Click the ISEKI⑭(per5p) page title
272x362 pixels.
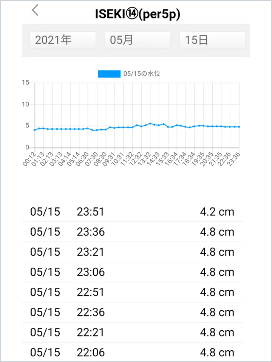pyautogui.click(x=137, y=14)
